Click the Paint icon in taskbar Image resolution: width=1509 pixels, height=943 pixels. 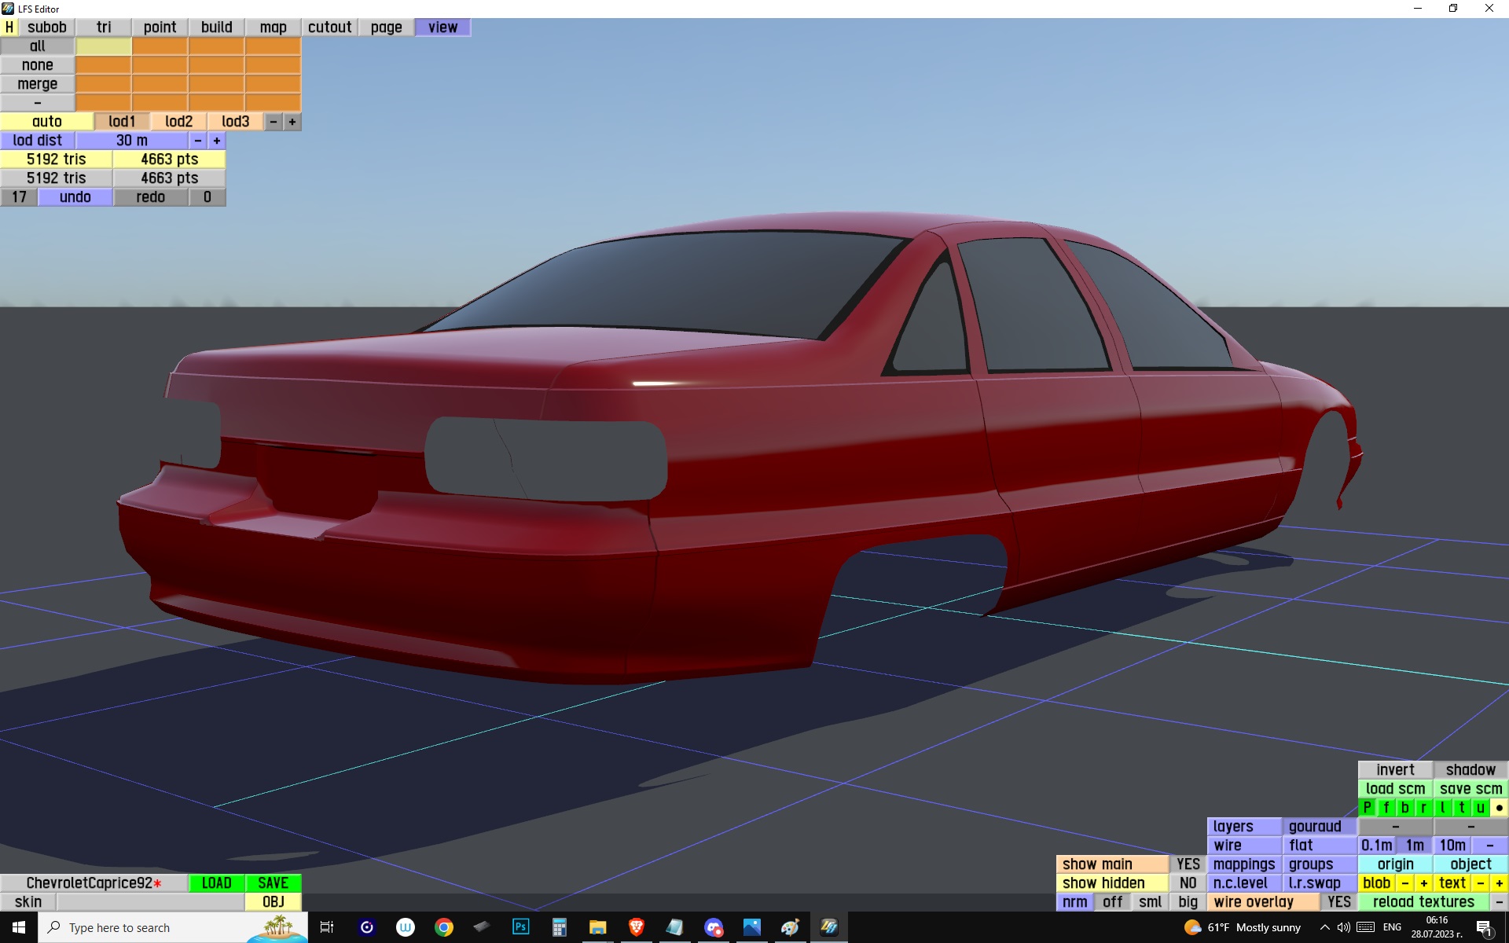click(x=790, y=927)
